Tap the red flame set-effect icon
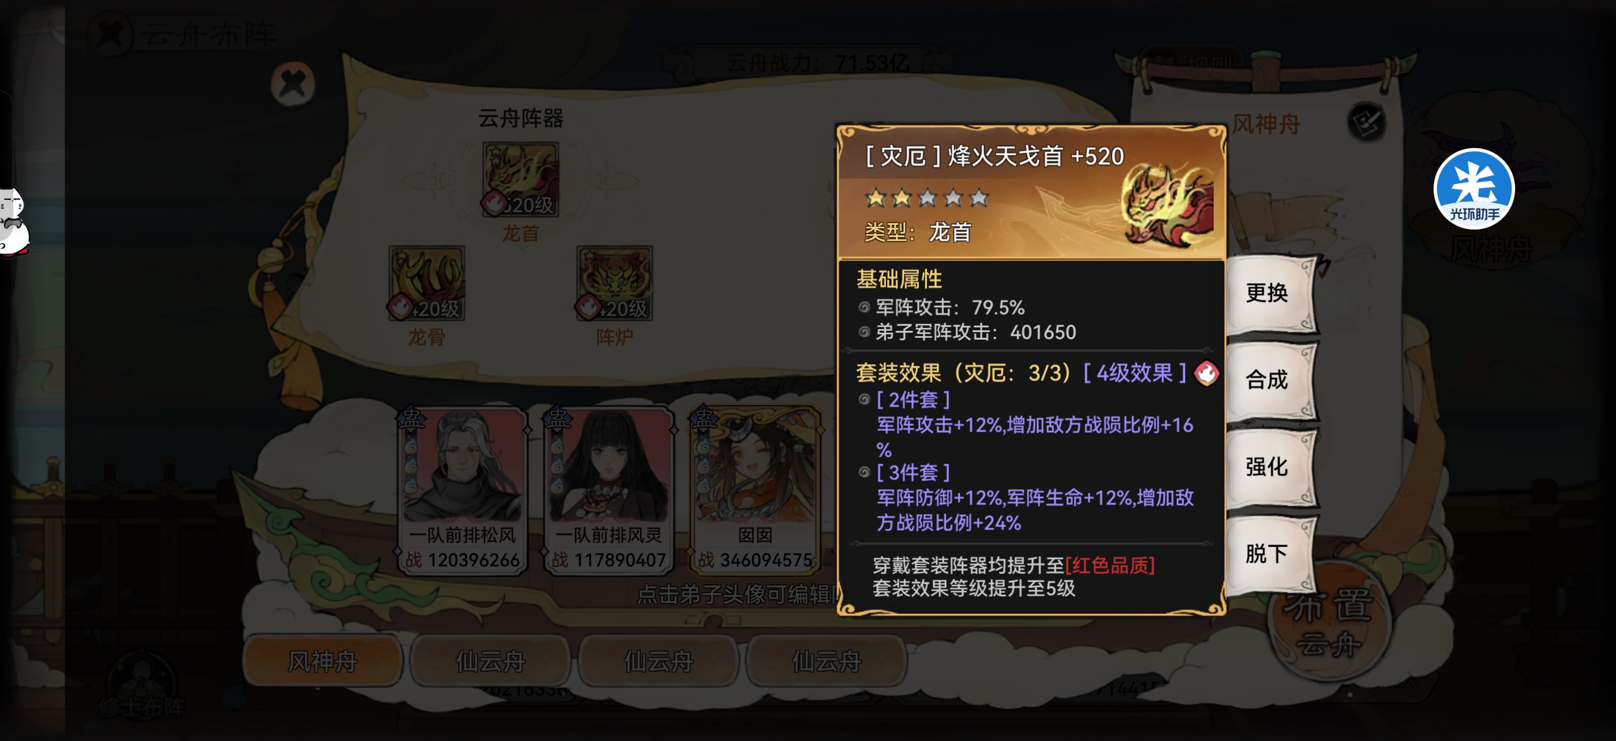This screenshot has width=1616, height=741. (x=1206, y=373)
